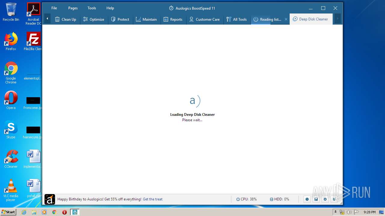The image size is (385, 216).
Task: Open the hairsecure.jpg desktop file
Action: pyautogui.click(x=33, y=132)
